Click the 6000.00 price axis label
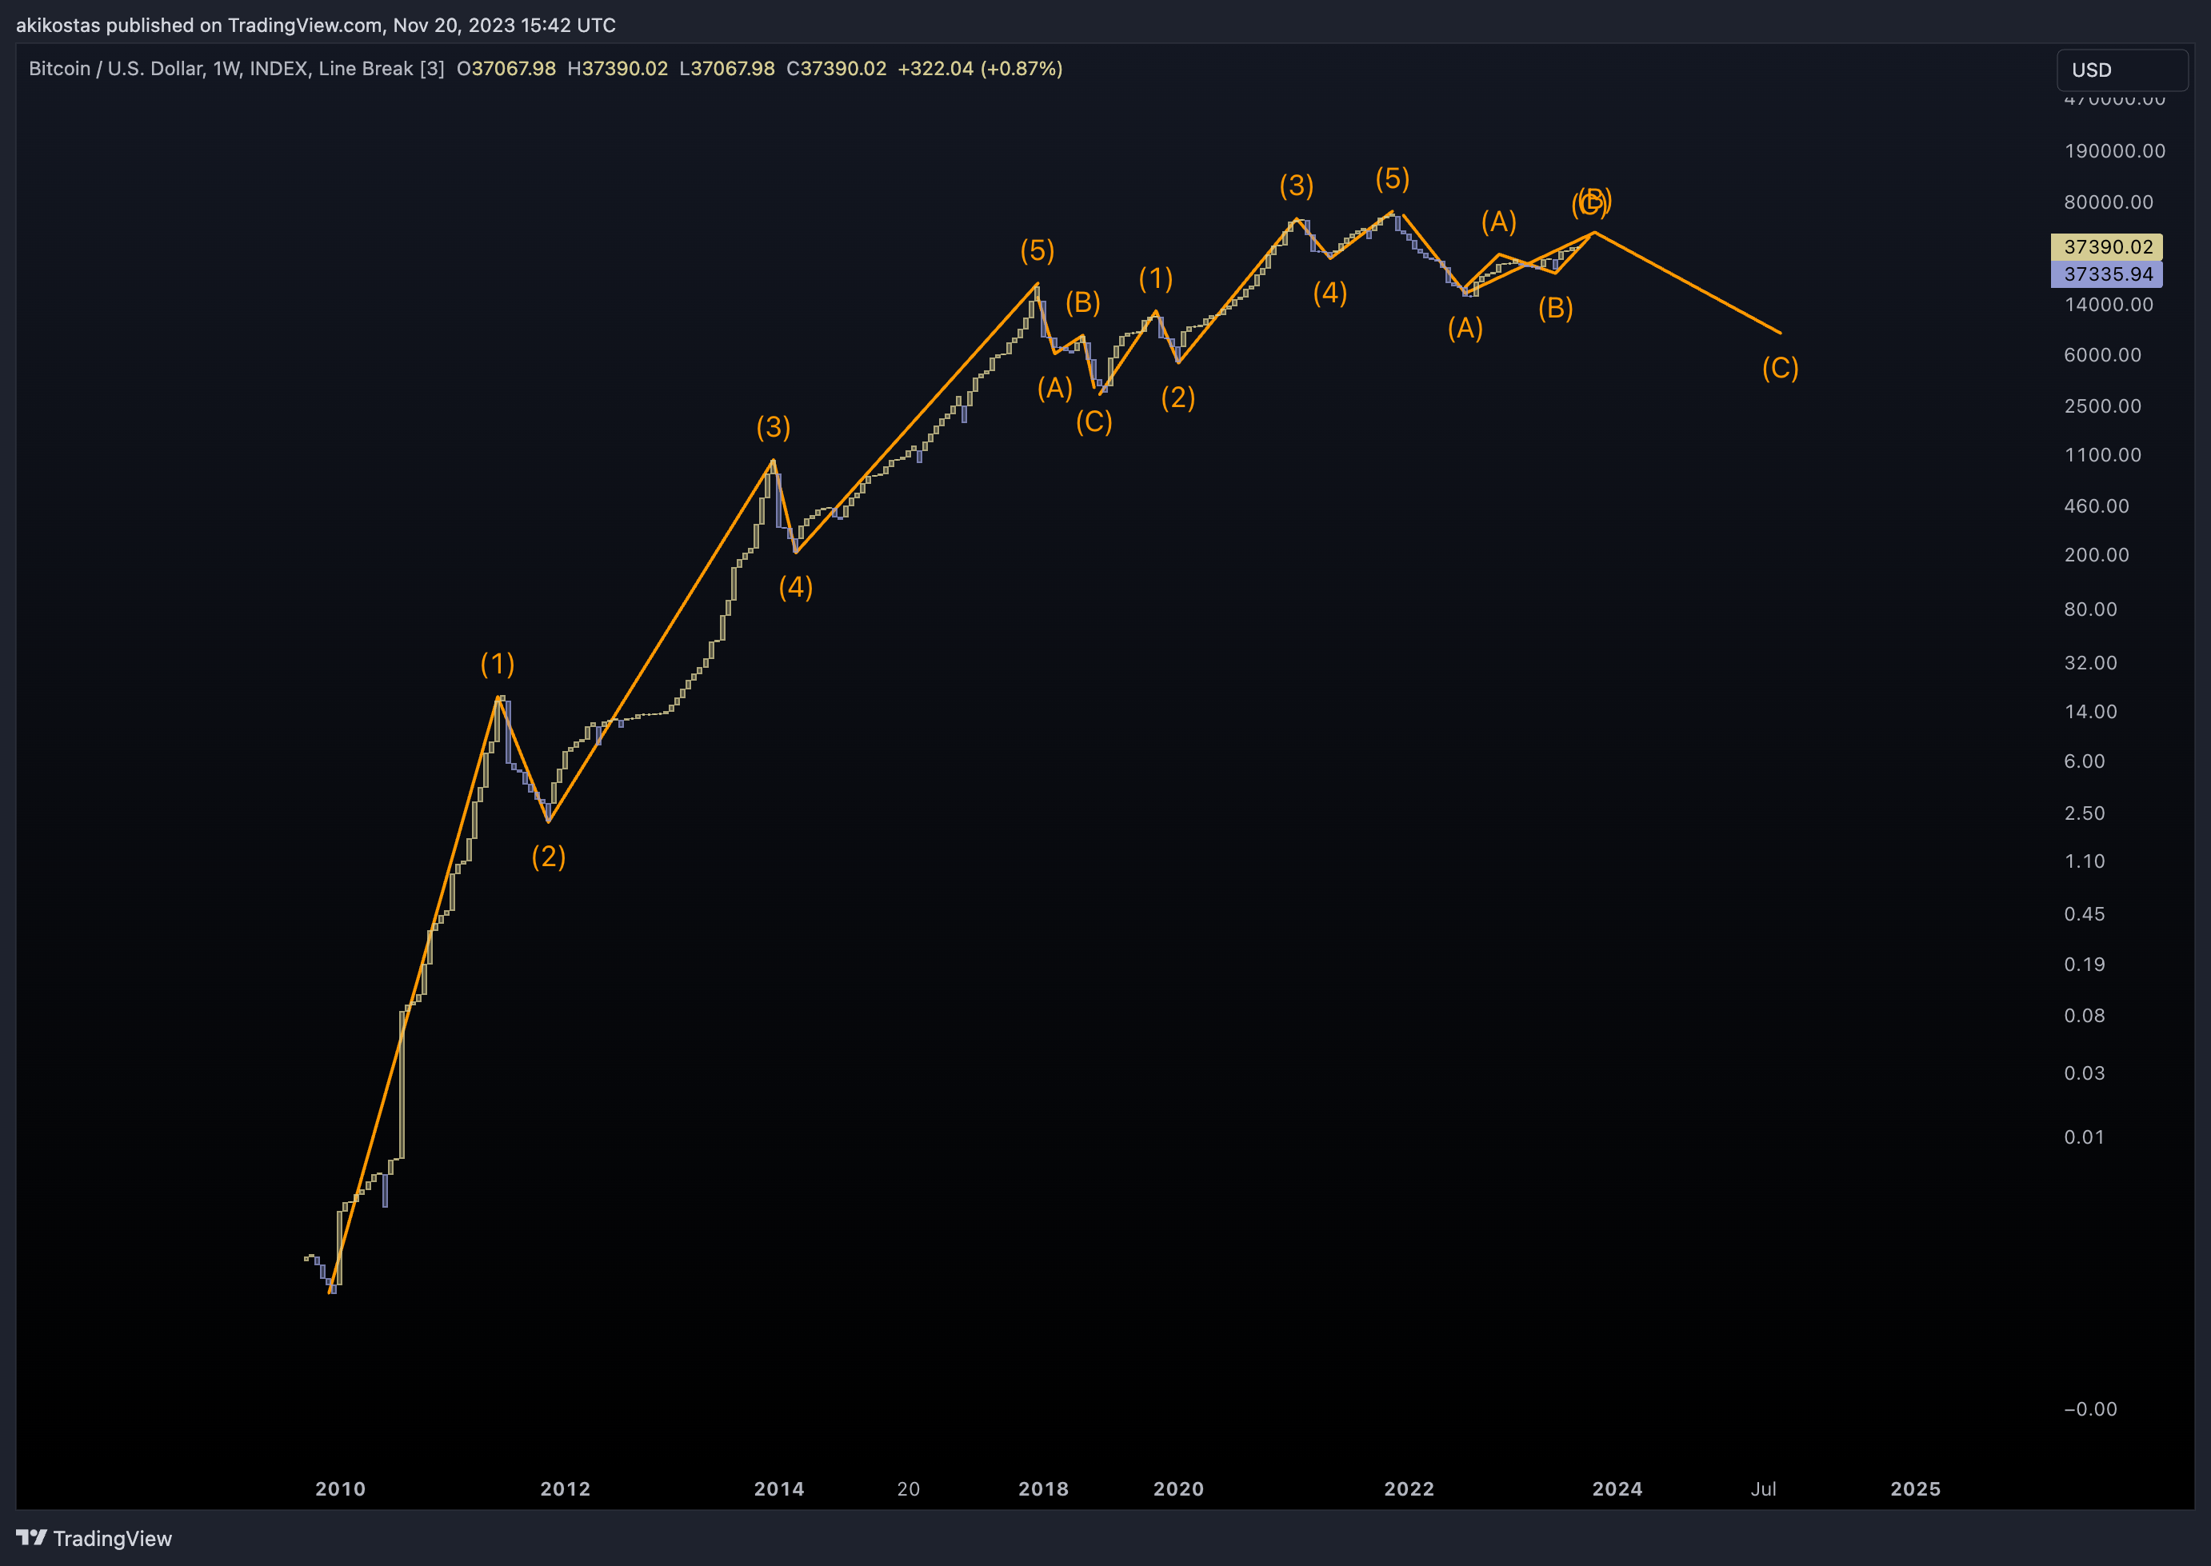 [2103, 355]
